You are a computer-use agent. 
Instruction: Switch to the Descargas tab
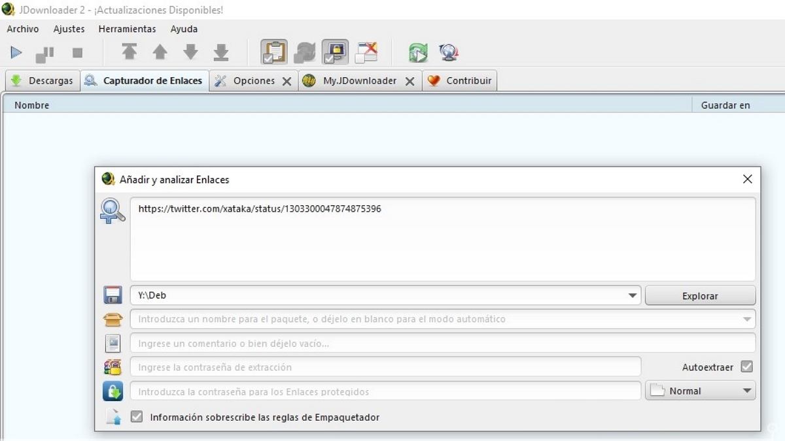[43, 81]
